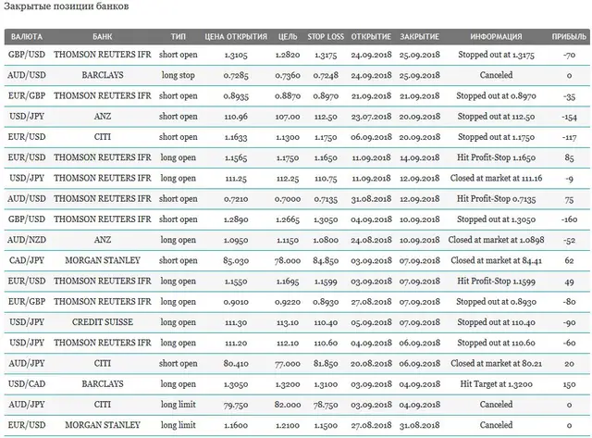Click 'Closed at market at 111.16' cell
The image size is (592, 438).
[x=496, y=179]
